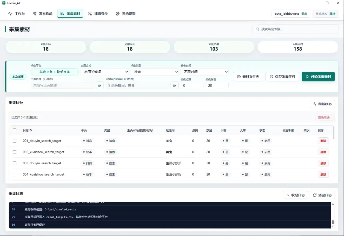Check the 002_kuaishou_search_target row checkbox
This screenshot has height=236, width=344.
[x=15, y=152]
